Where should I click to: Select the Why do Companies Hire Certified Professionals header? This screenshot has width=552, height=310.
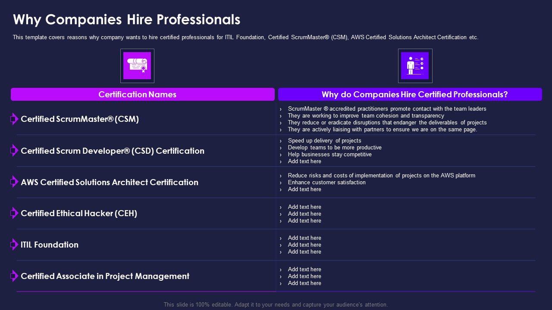tap(410, 94)
